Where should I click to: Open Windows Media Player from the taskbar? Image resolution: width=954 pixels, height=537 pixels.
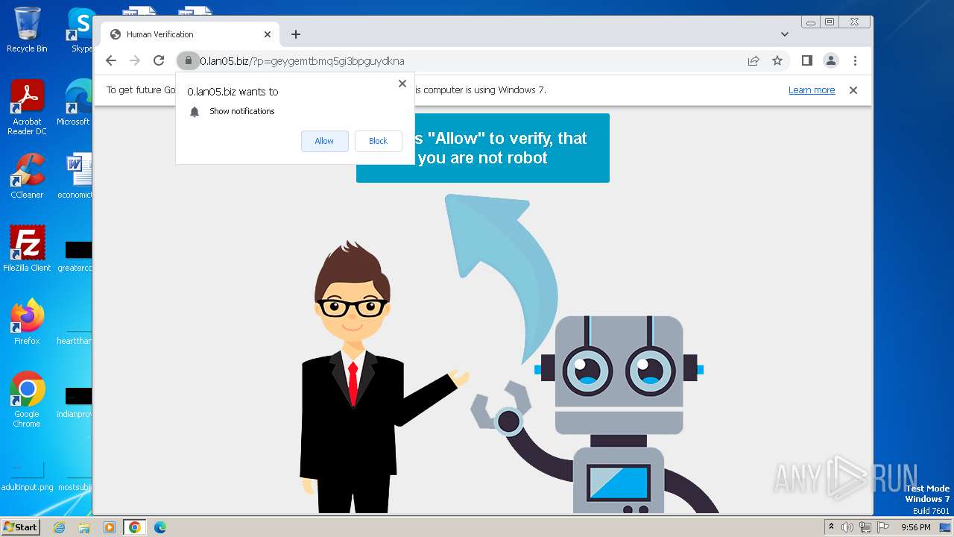pos(110,527)
